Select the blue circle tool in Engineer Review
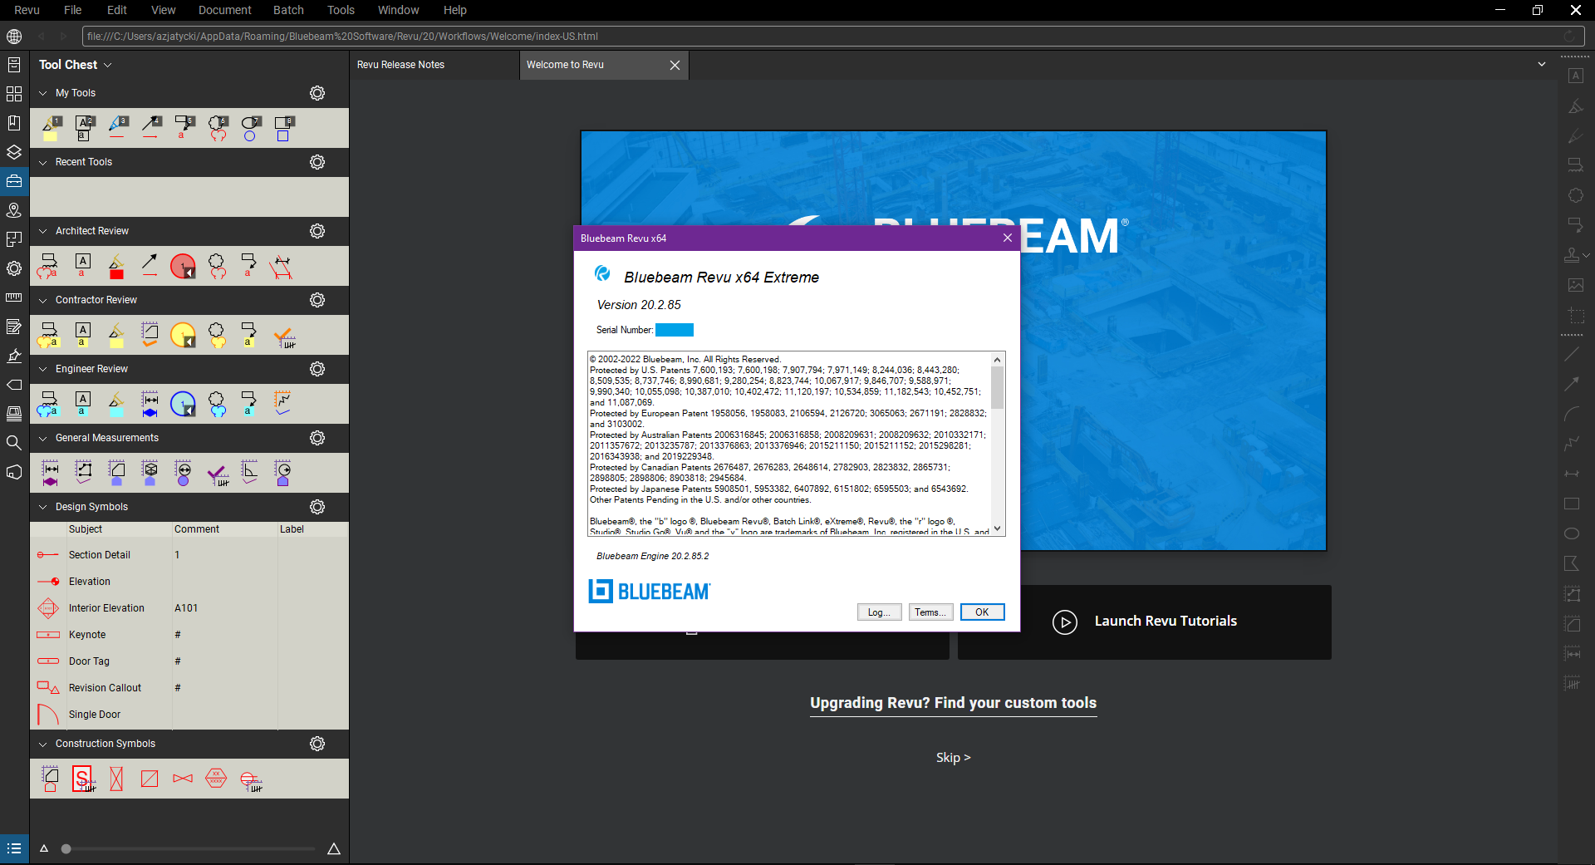Screen dimensions: 1595x865 (183, 404)
